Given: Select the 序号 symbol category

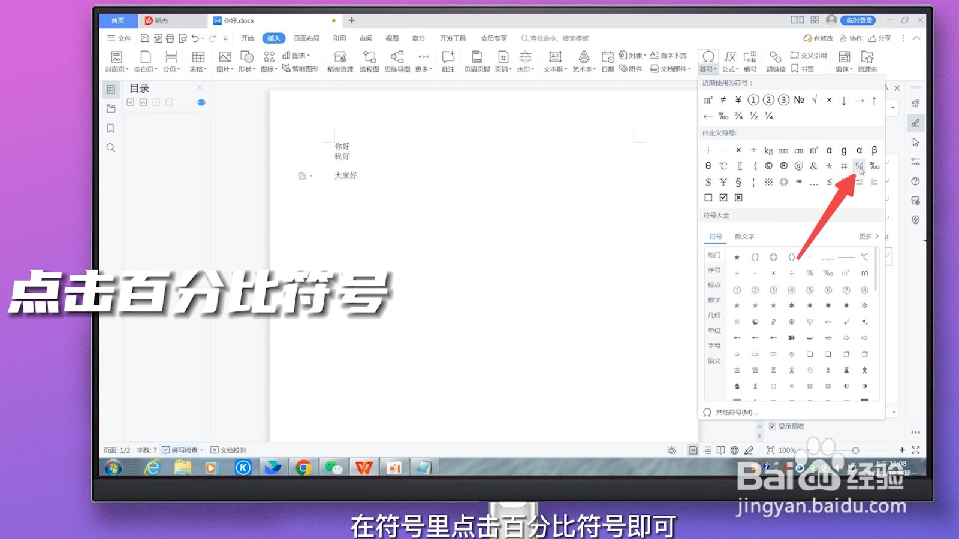Looking at the screenshot, I should pyautogui.click(x=714, y=270).
